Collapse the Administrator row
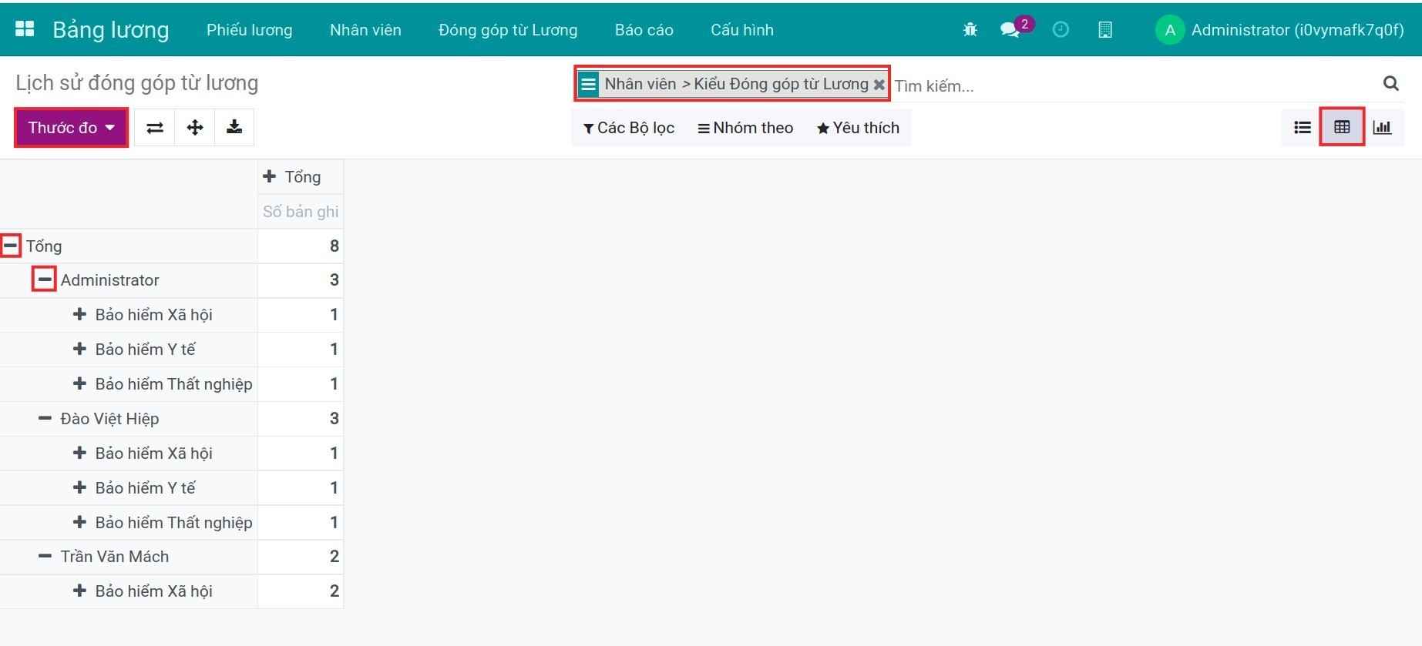1422x646 pixels. 45,279
